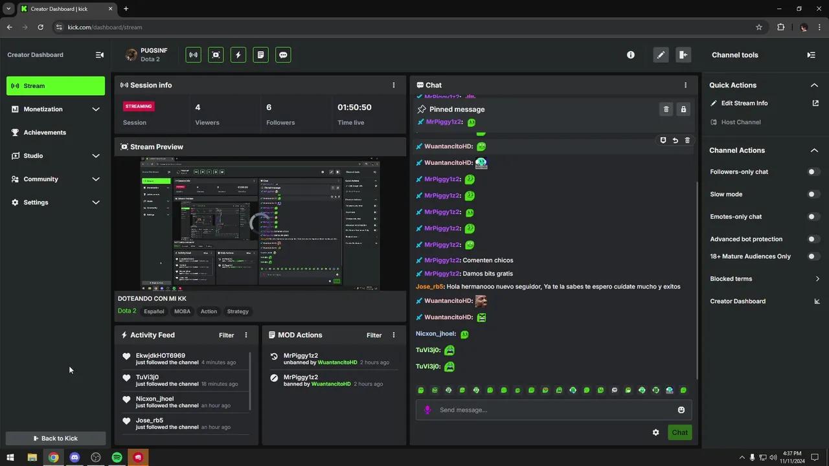
Task: Open Chat panel three-dot options menu
Action: tap(685, 85)
